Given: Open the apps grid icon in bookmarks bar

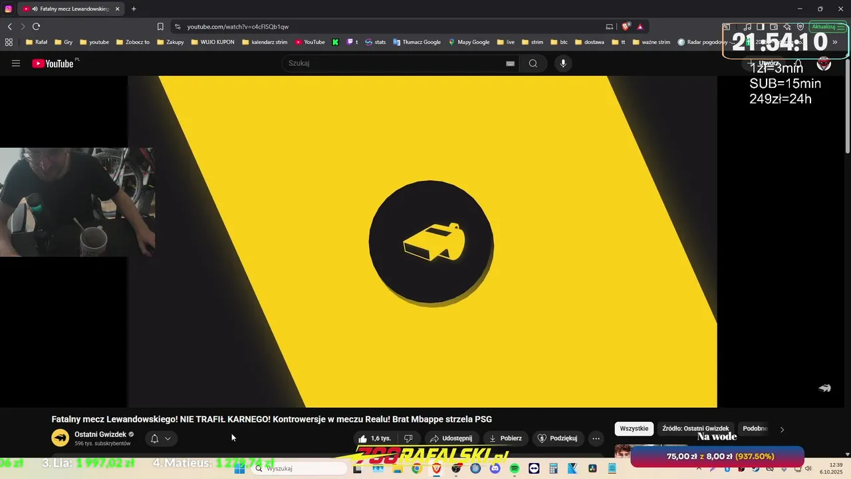Looking at the screenshot, I should (9, 42).
